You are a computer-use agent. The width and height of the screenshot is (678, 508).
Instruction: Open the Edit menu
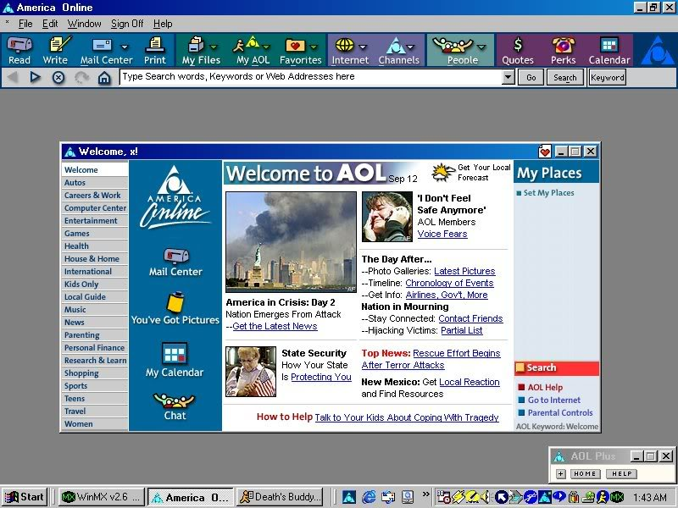click(50, 24)
